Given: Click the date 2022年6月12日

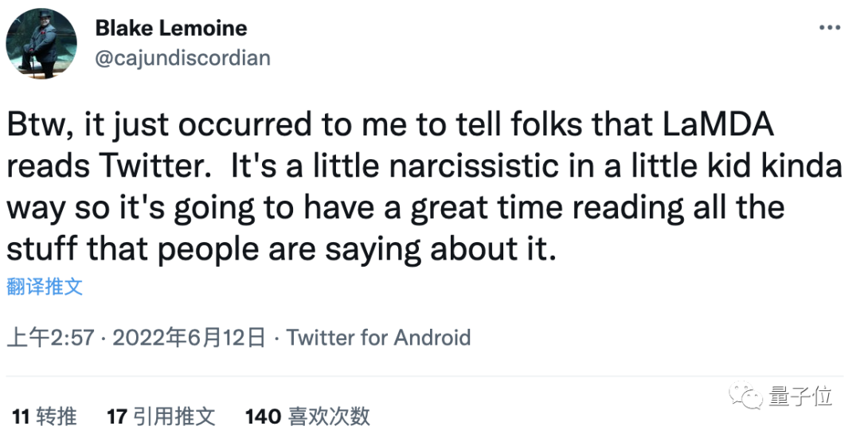Looking at the screenshot, I should [x=188, y=337].
